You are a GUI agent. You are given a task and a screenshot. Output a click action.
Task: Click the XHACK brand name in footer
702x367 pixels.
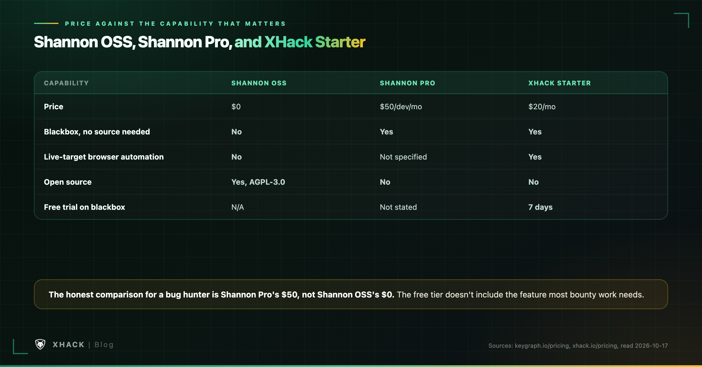pyautogui.click(x=69, y=345)
